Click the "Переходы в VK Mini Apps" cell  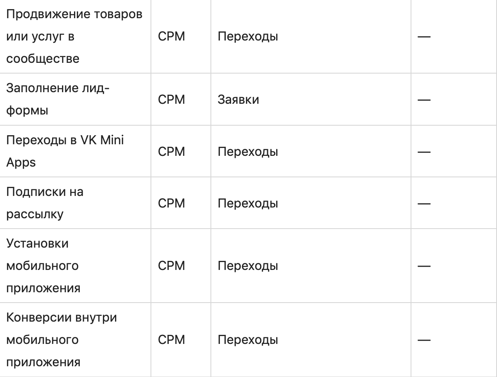pyautogui.click(x=65, y=151)
